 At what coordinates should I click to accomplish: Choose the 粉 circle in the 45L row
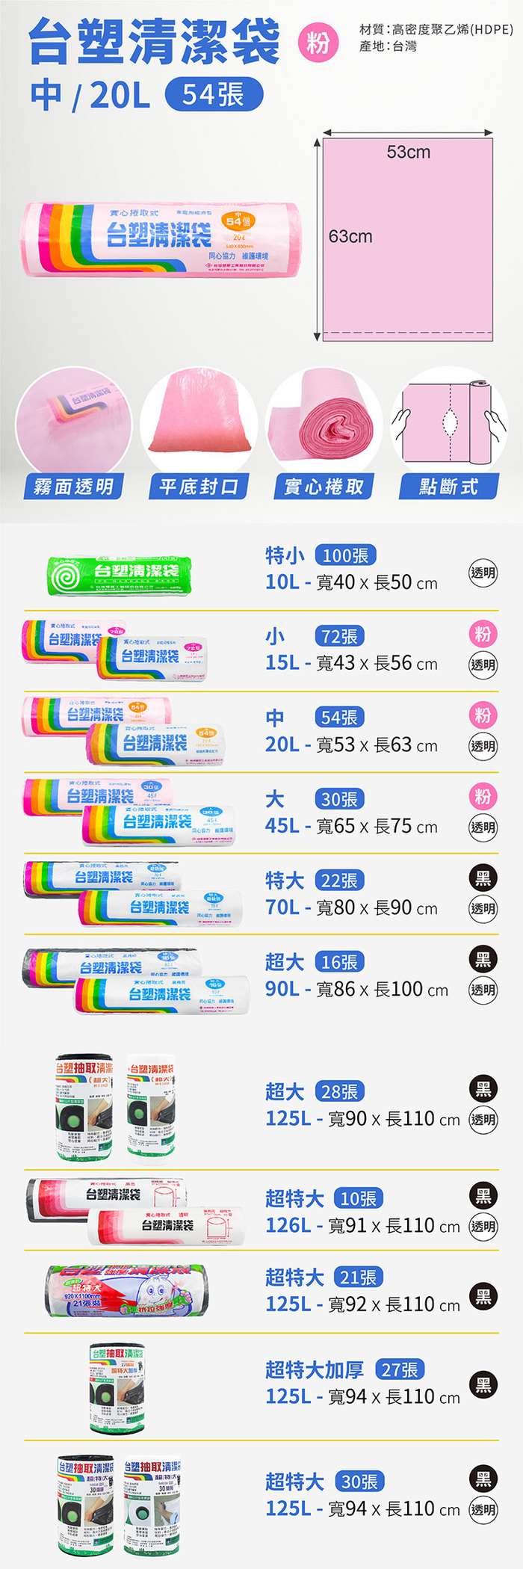pos(483,796)
